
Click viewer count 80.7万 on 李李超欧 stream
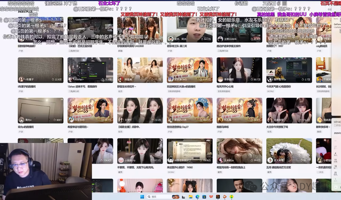click(256, 80)
